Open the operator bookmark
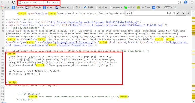Image resolution: width=195 pixels, height=103 pixels. 116,7
